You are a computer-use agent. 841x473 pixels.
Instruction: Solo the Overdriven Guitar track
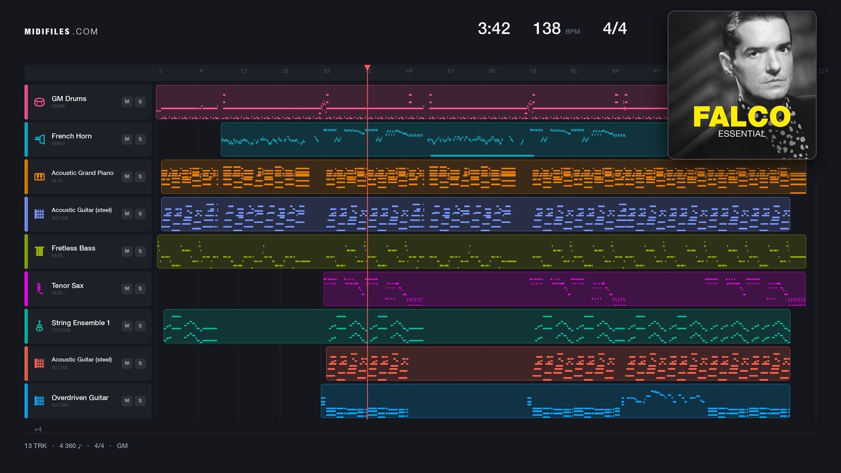[x=140, y=401]
